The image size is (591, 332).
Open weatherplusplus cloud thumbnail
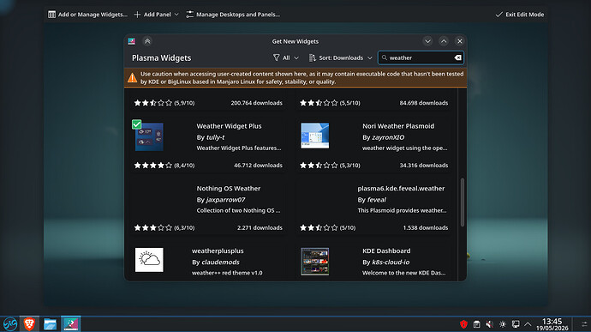pyautogui.click(x=149, y=260)
